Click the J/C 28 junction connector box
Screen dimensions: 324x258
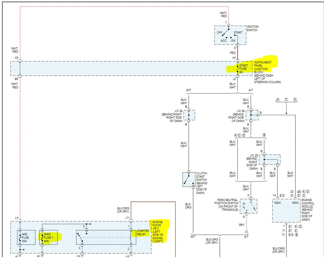coord(270,160)
